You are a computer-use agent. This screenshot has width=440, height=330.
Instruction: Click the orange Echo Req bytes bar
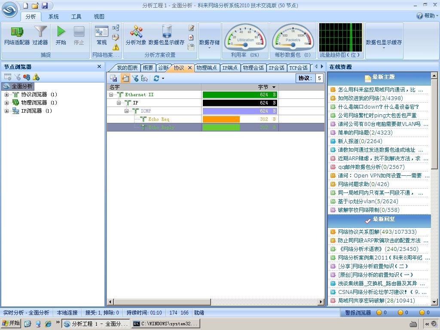(221, 119)
